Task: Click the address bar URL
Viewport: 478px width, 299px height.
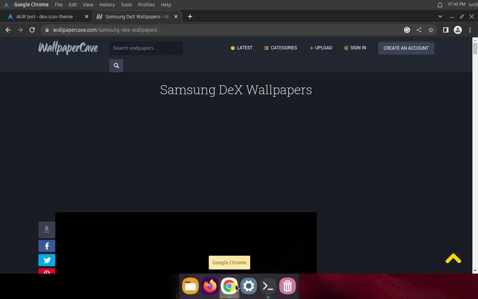Action: tap(105, 30)
